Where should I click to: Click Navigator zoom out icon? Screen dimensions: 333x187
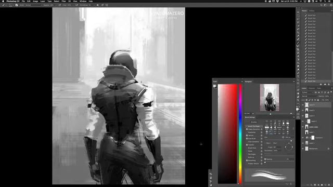(x=253, y=114)
